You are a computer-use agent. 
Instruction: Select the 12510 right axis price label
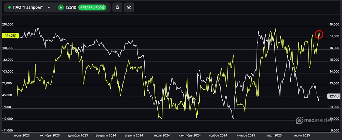pyautogui.click(x=333, y=96)
